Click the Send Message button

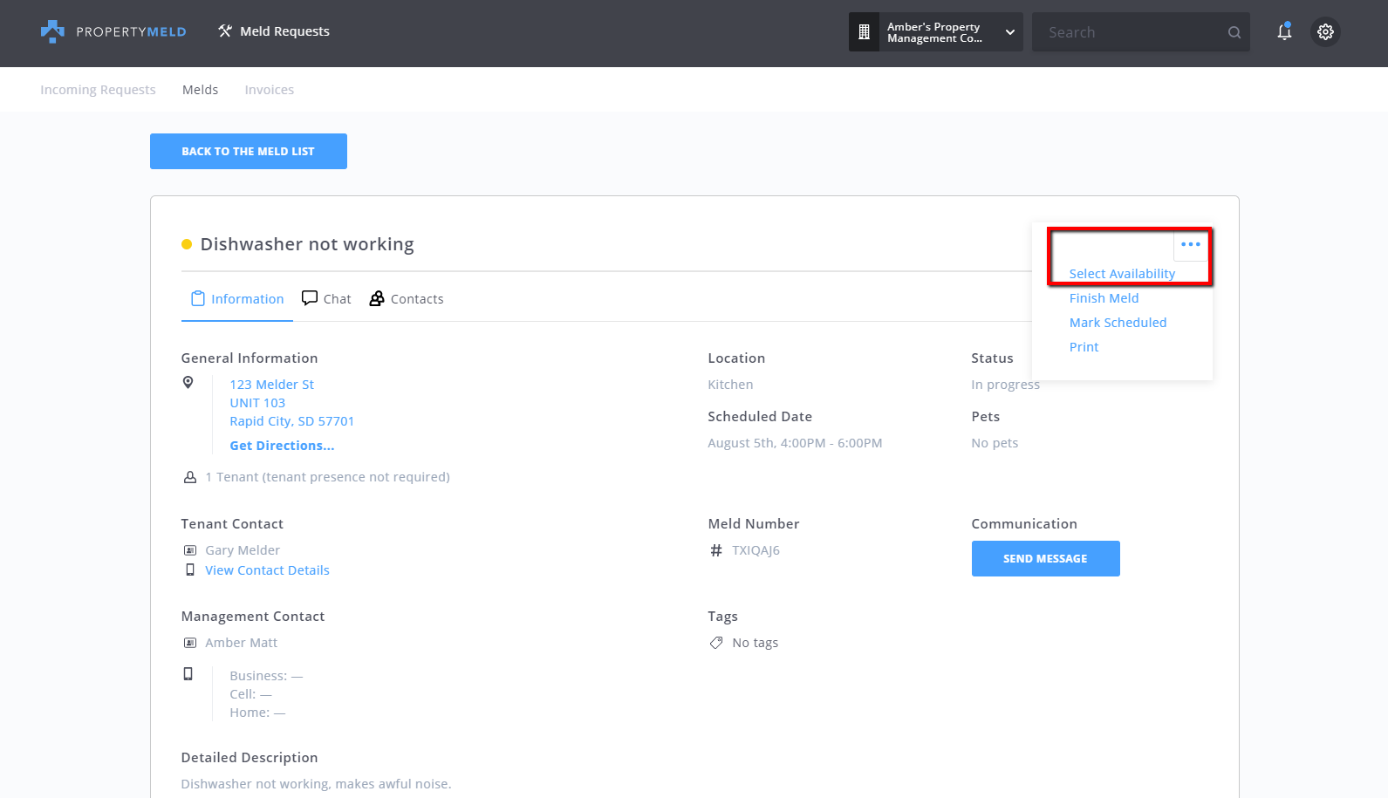coord(1045,559)
